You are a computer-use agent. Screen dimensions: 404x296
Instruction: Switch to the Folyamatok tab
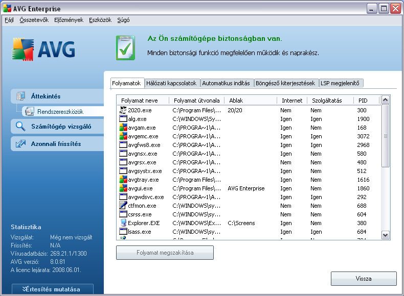[x=127, y=83]
